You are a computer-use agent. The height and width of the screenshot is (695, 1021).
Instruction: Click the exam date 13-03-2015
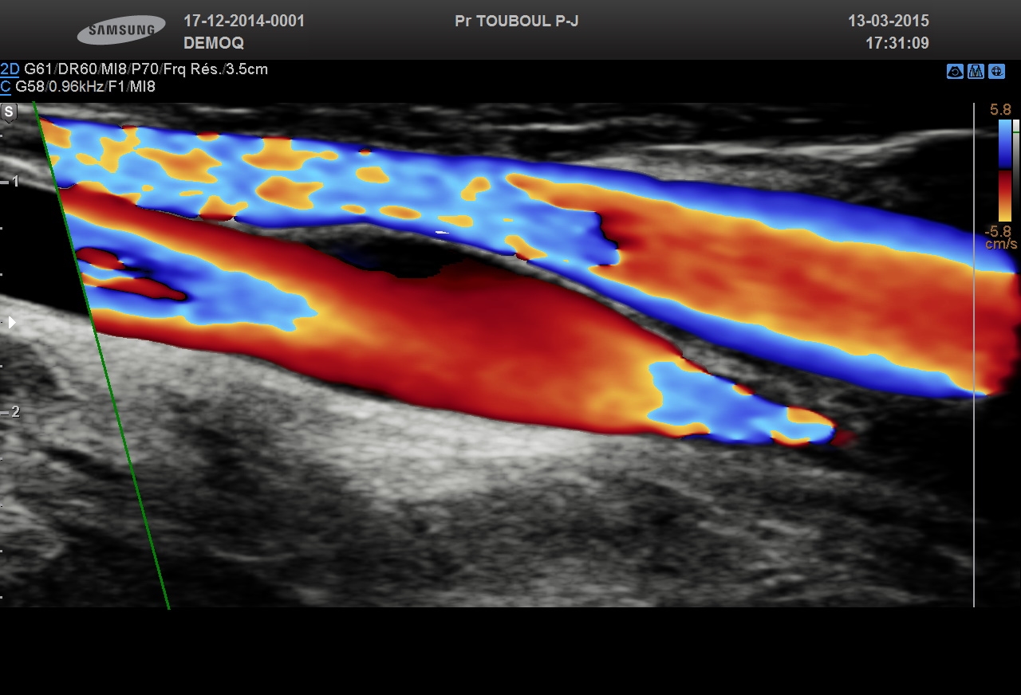point(888,22)
